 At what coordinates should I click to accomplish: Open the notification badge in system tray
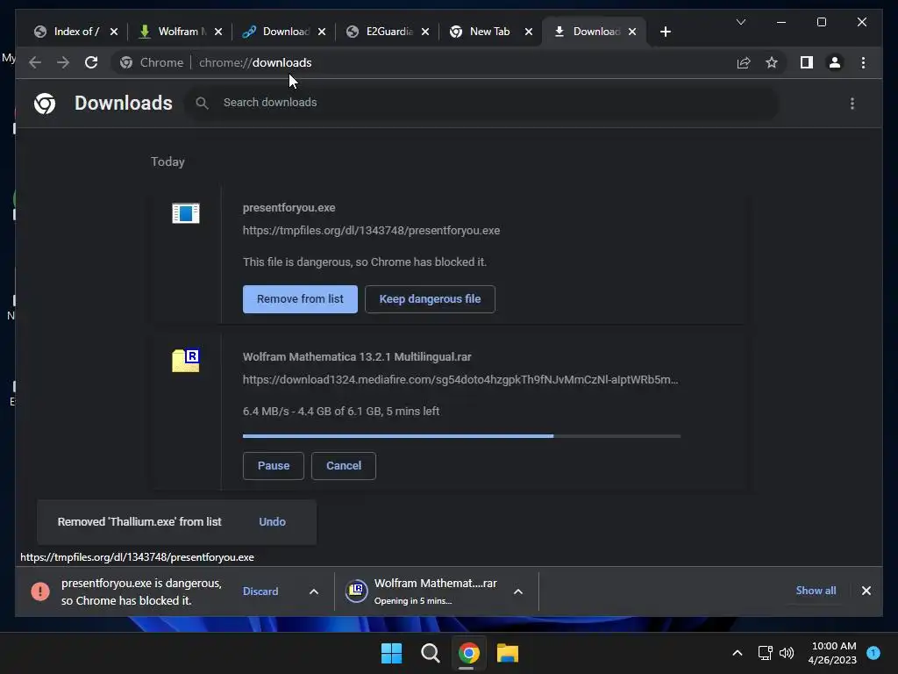tap(873, 653)
